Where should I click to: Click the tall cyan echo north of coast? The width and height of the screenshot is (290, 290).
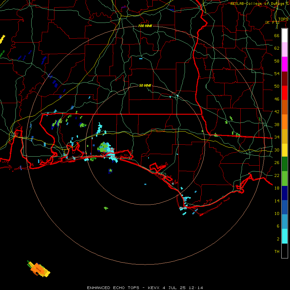tap(100, 128)
